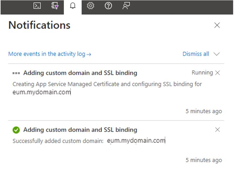Image resolution: width=234 pixels, height=176 pixels.
Task: Open the Feedback panel icon
Action: point(126,6)
